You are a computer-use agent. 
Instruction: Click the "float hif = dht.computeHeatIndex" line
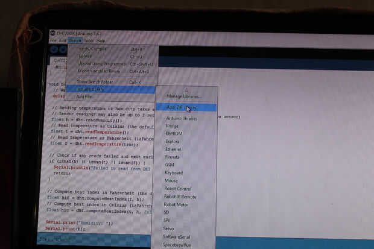pos(96,198)
